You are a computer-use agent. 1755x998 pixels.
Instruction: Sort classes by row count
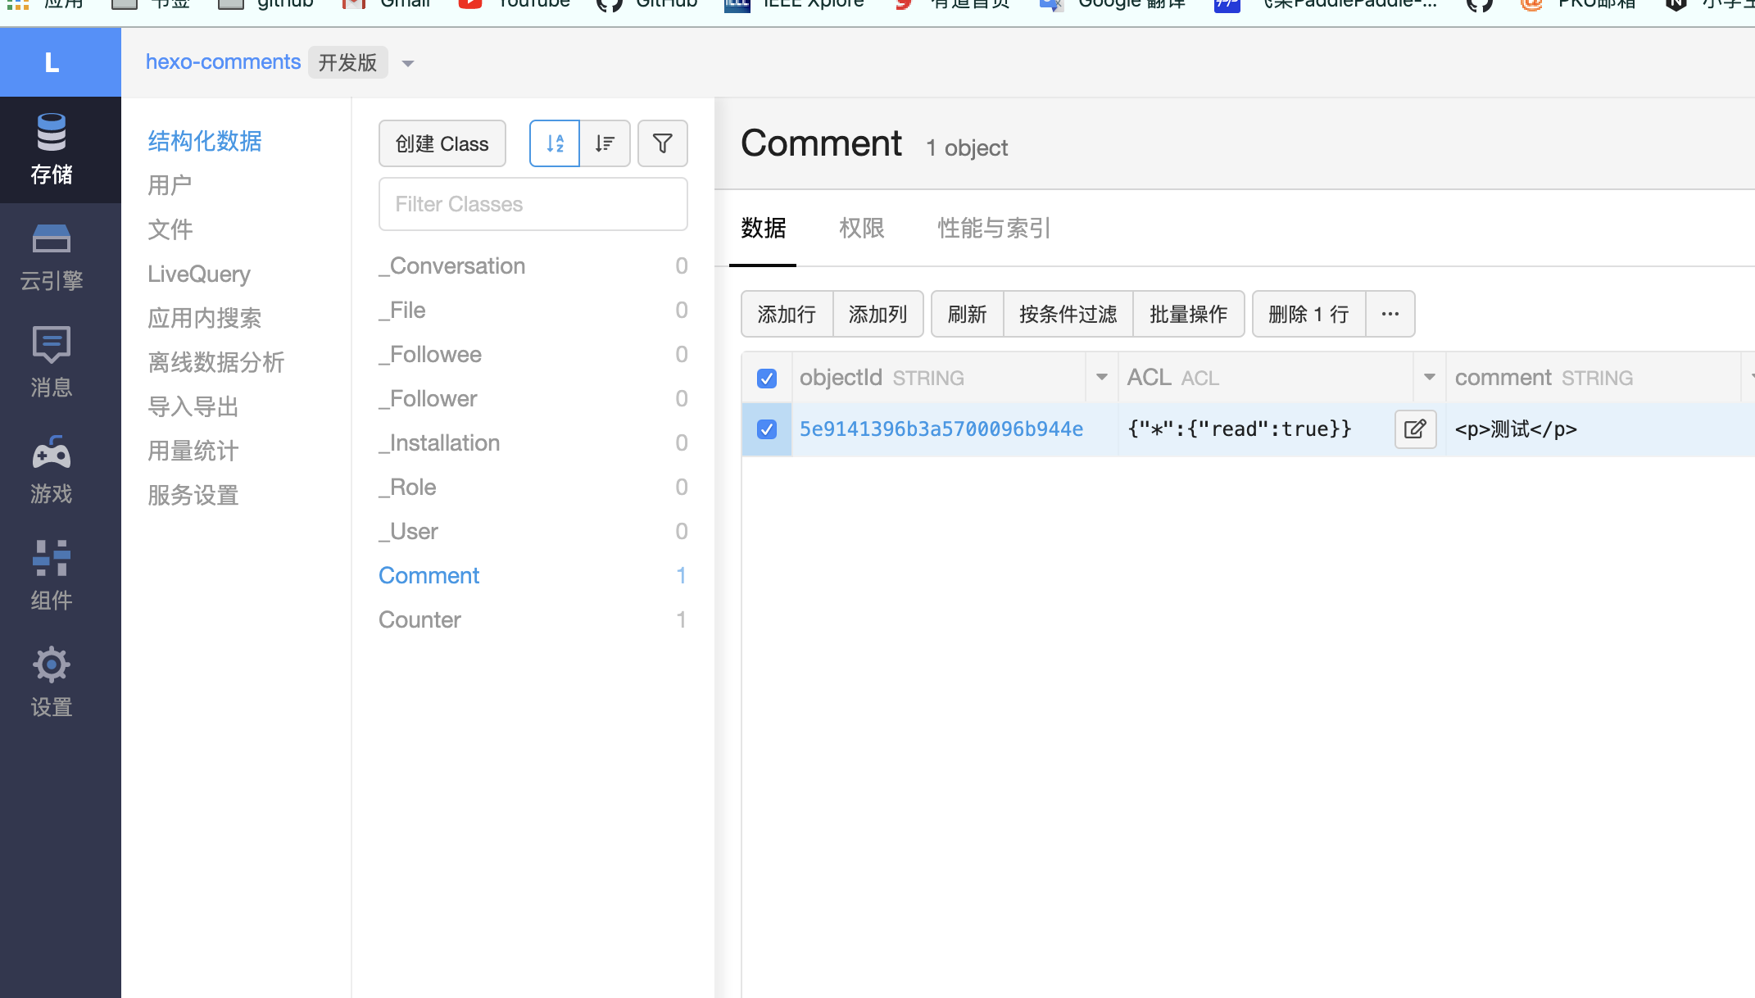pos(605,143)
